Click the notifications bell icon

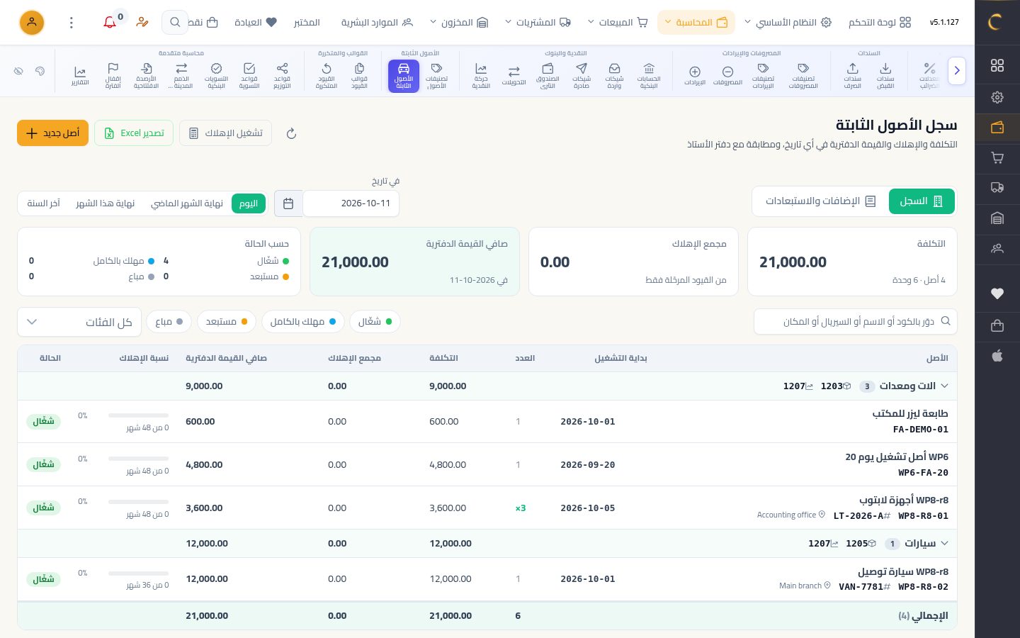point(110,23)
